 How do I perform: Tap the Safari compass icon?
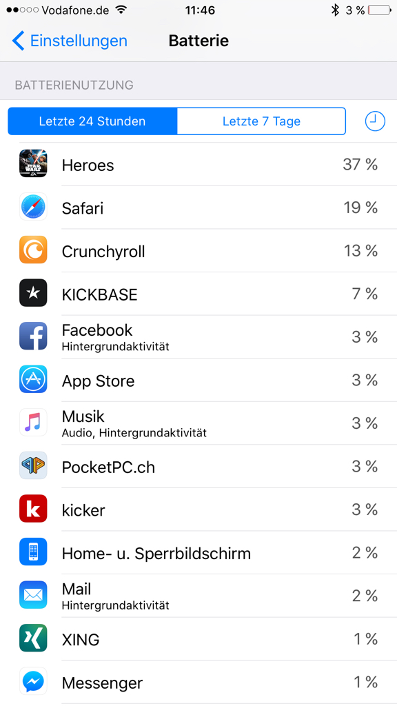point(33,207)
